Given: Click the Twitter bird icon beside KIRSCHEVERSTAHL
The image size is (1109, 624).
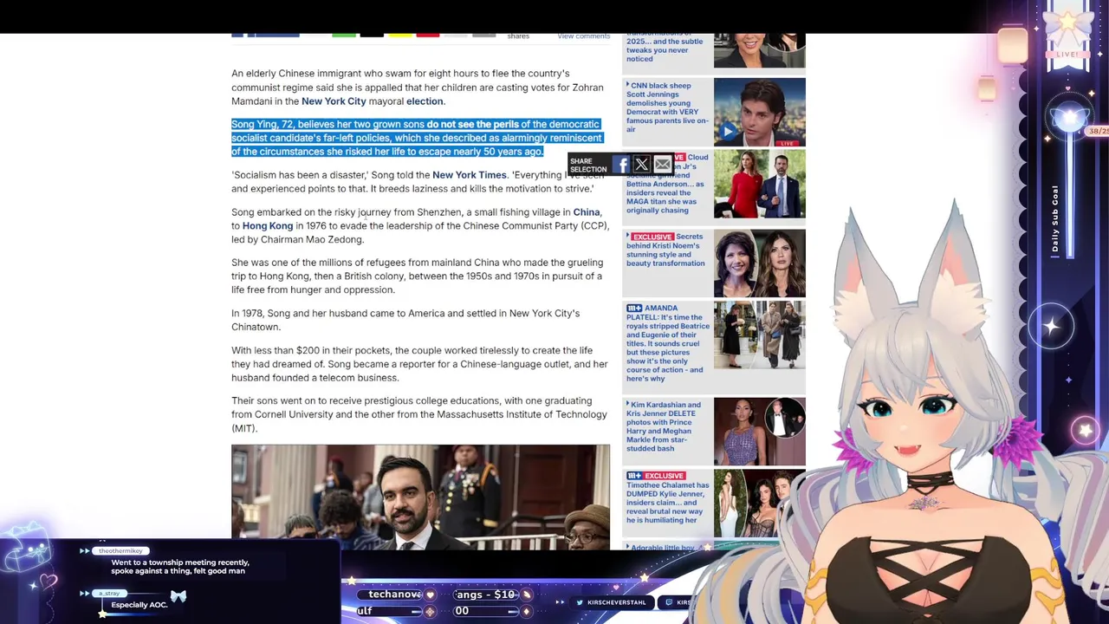Looking at the screenshot, I should click(581, 602).
